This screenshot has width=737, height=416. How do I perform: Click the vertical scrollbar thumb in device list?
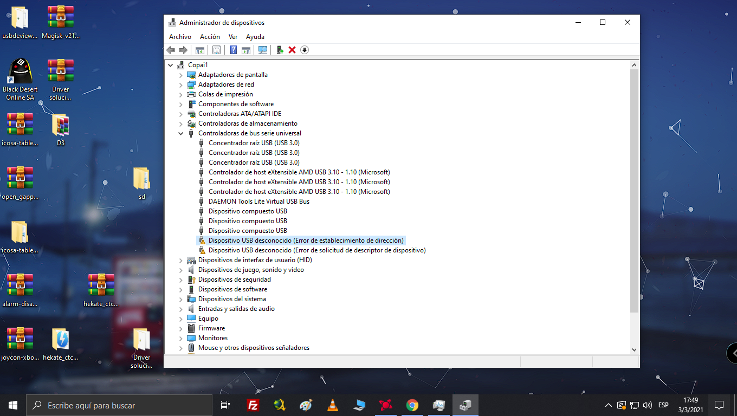click(635, 191)
